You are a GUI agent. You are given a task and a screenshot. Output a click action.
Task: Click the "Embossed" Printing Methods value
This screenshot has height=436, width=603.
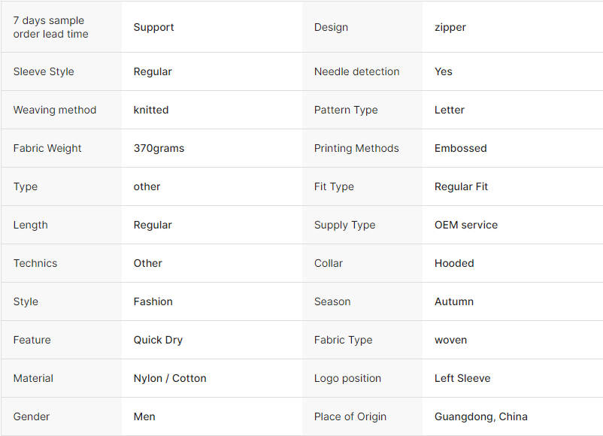[460, 148]
